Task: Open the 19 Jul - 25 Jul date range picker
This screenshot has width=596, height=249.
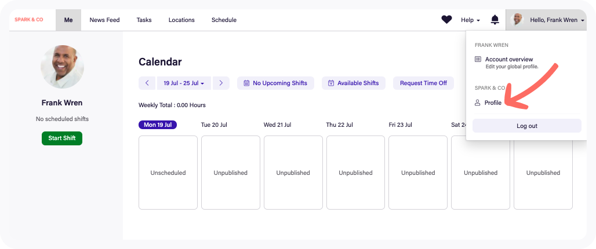Action: click(184, 83)
